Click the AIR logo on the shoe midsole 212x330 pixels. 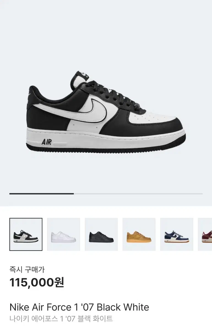[x=47, y=142]
